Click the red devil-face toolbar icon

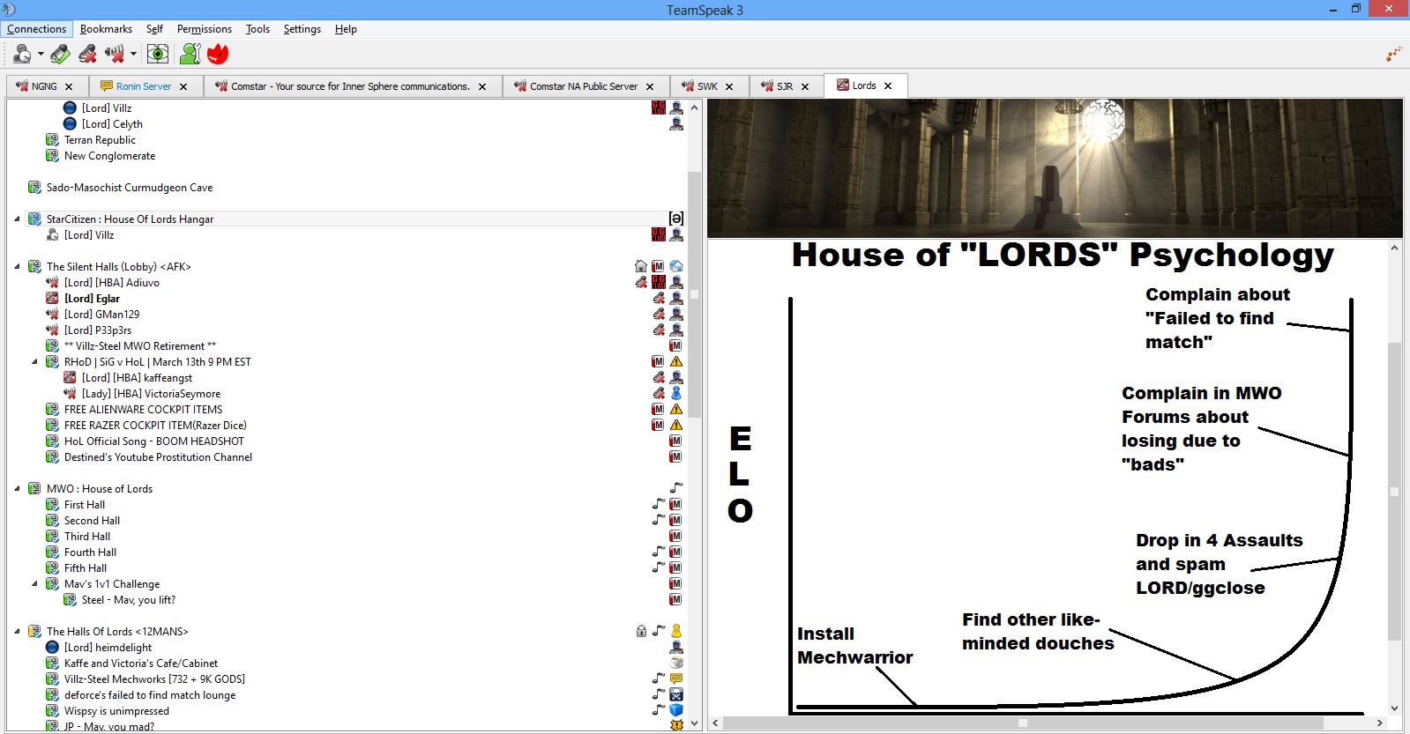[x=218, y=55]
